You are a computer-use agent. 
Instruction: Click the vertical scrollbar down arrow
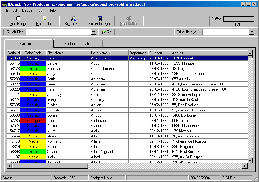click(x=250, y=161)
